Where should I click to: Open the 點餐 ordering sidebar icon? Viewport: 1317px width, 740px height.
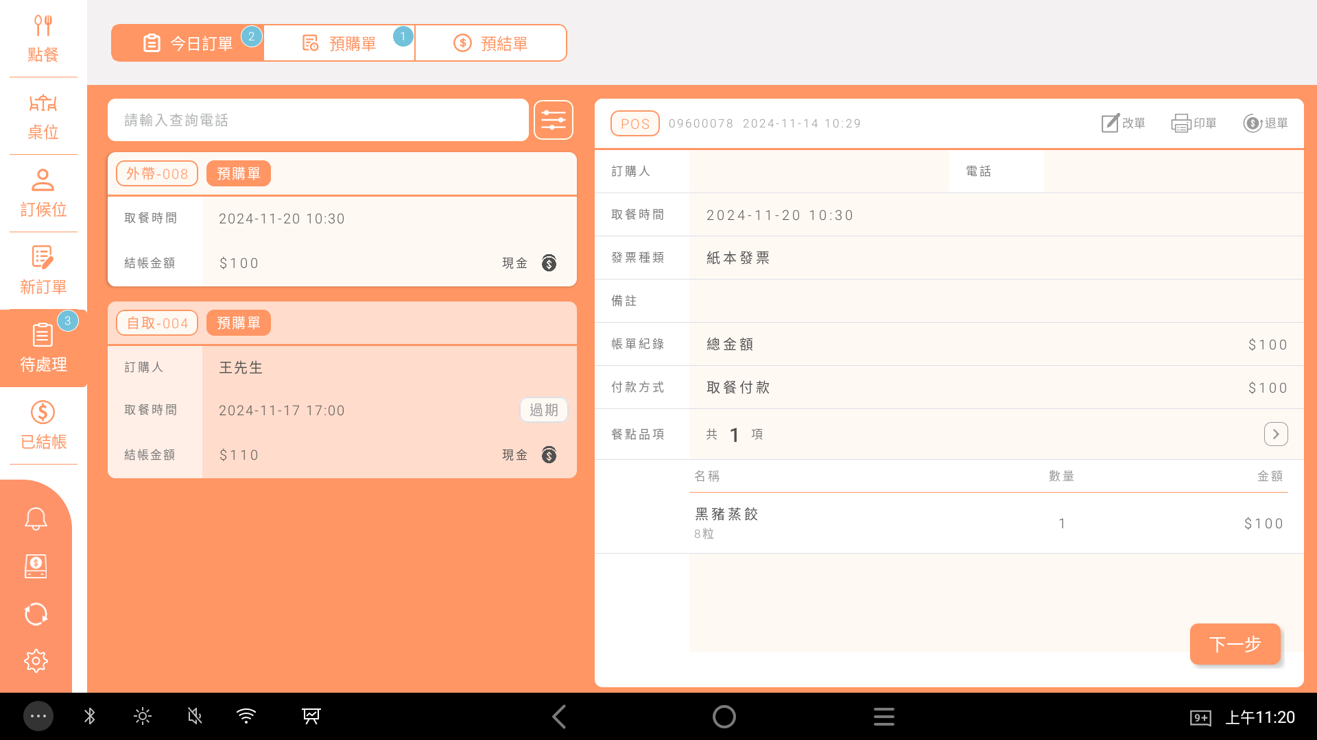(43, 39)
